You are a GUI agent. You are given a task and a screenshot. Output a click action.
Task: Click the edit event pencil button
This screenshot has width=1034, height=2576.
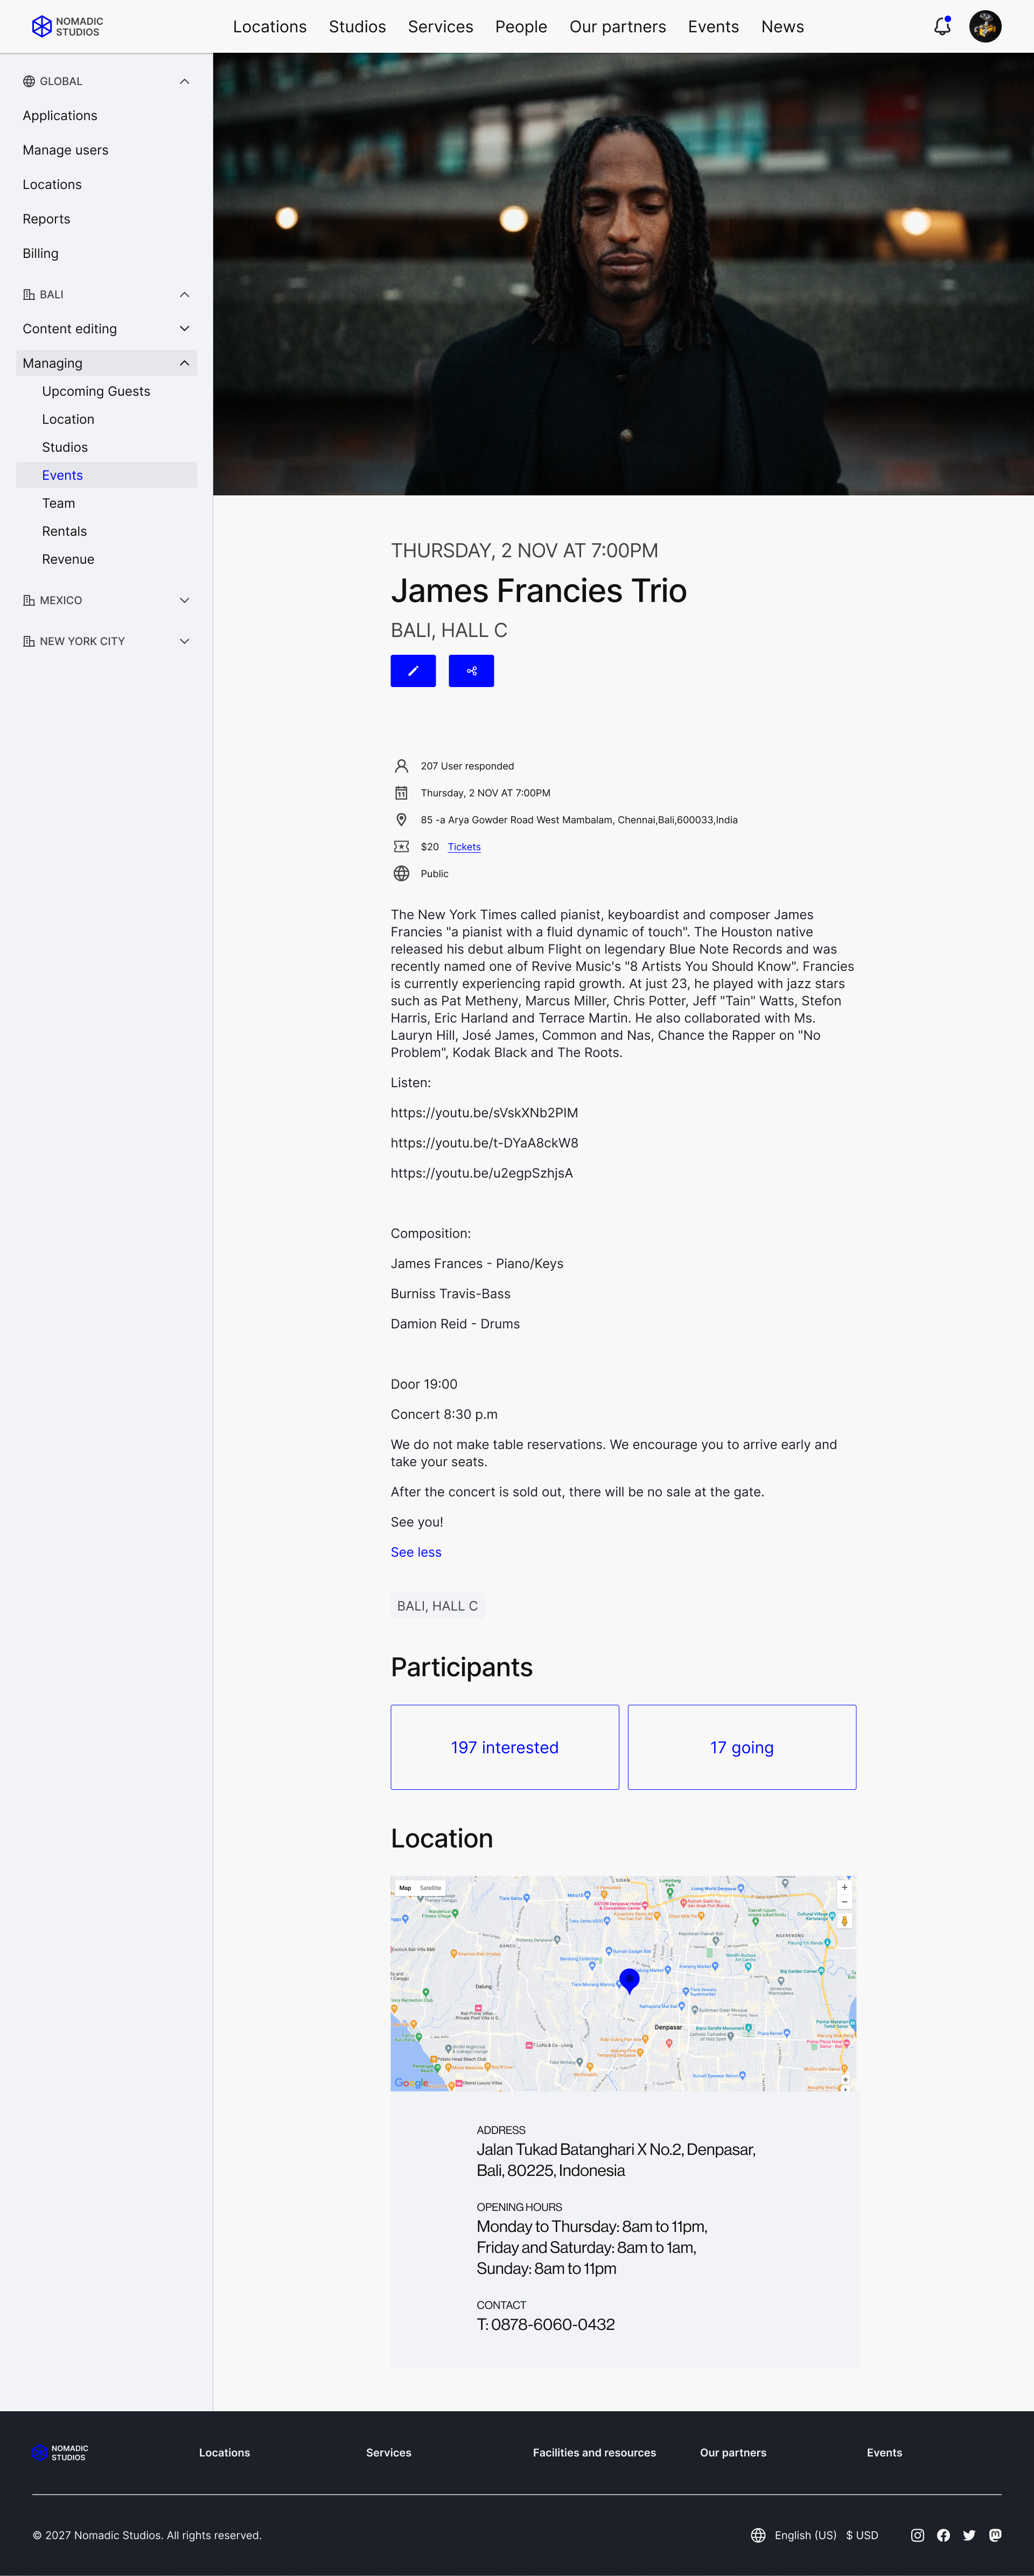pyautogui.click(x=413, y=670)
